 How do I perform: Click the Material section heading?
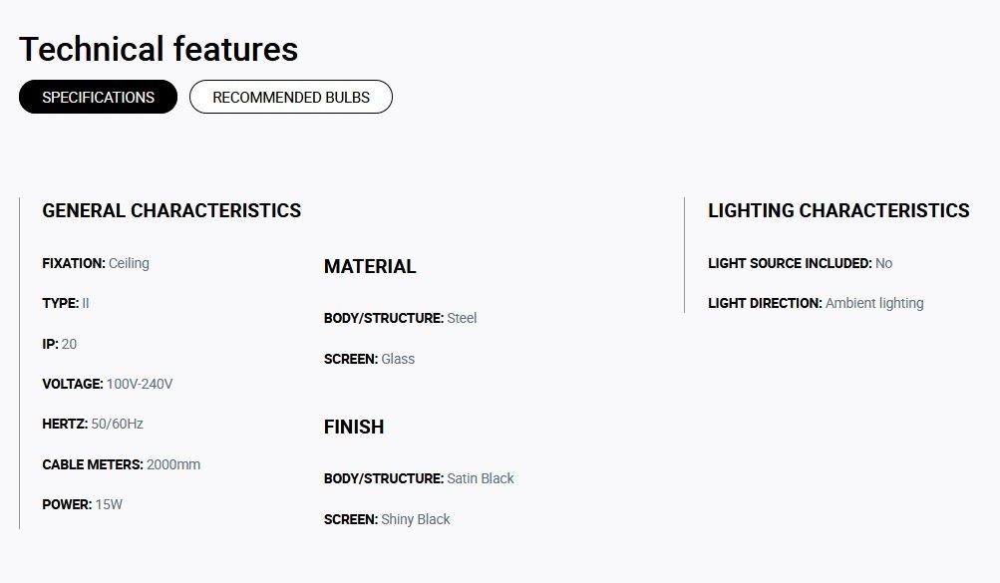click(370, 266)
